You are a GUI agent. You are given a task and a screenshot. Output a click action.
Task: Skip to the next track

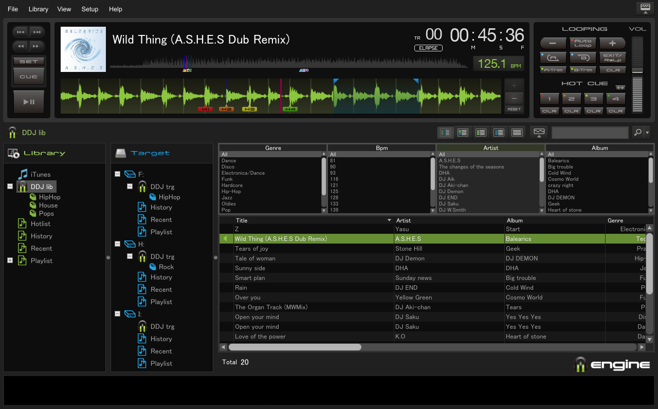point(36,32)
